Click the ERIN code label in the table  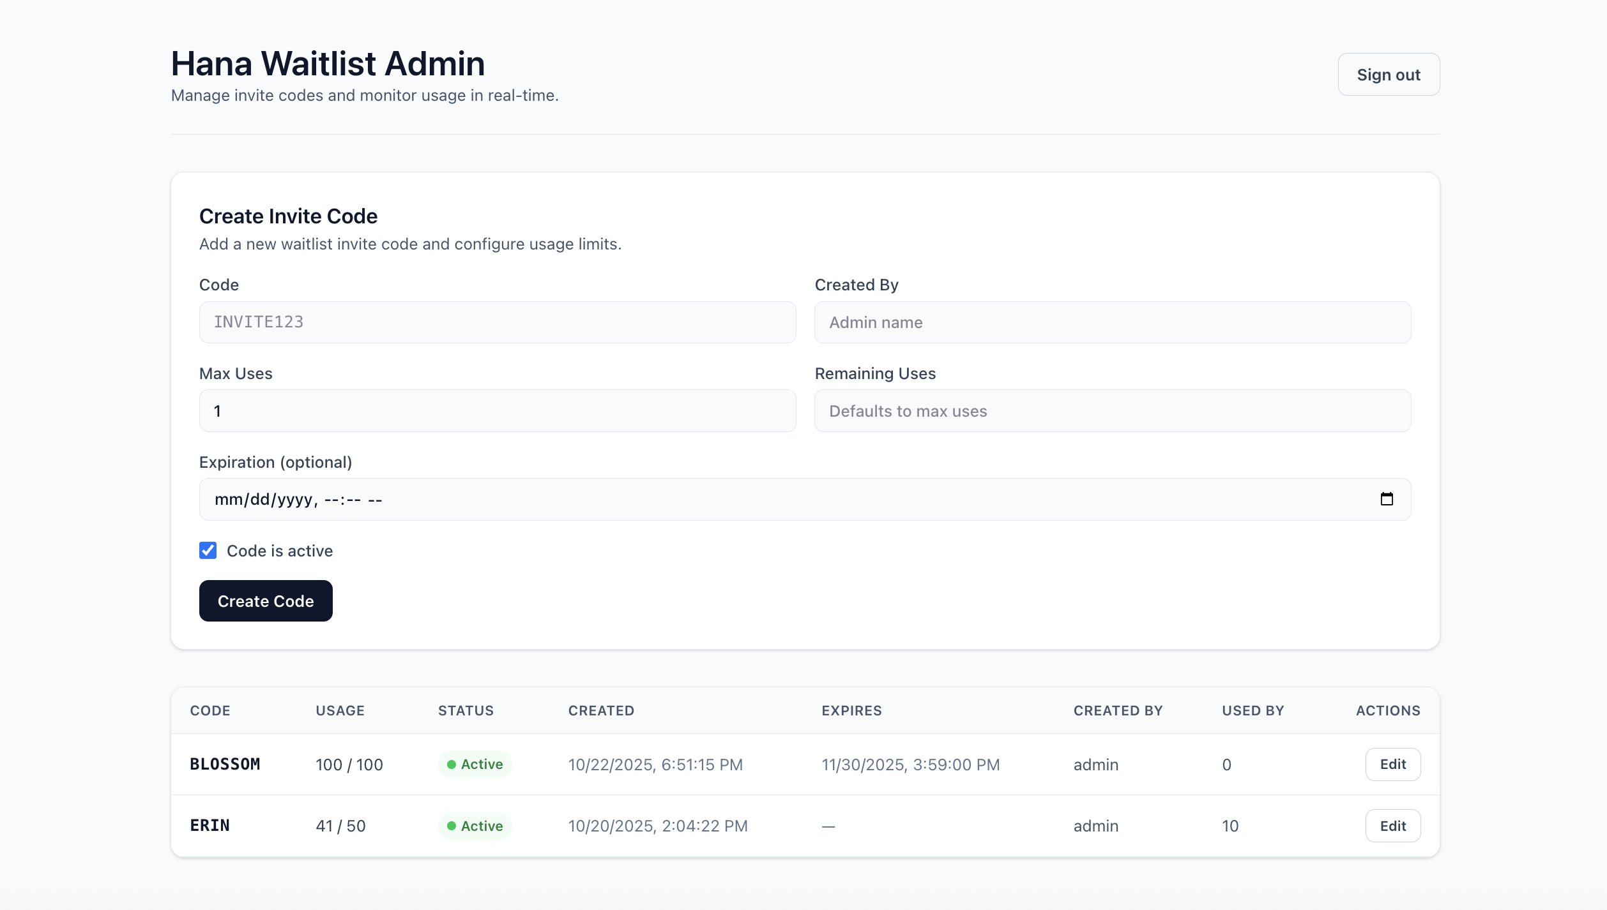click(x=210, y=825)
